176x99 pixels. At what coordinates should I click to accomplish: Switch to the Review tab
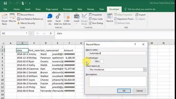pyautogui.click(x=91, y=9)
